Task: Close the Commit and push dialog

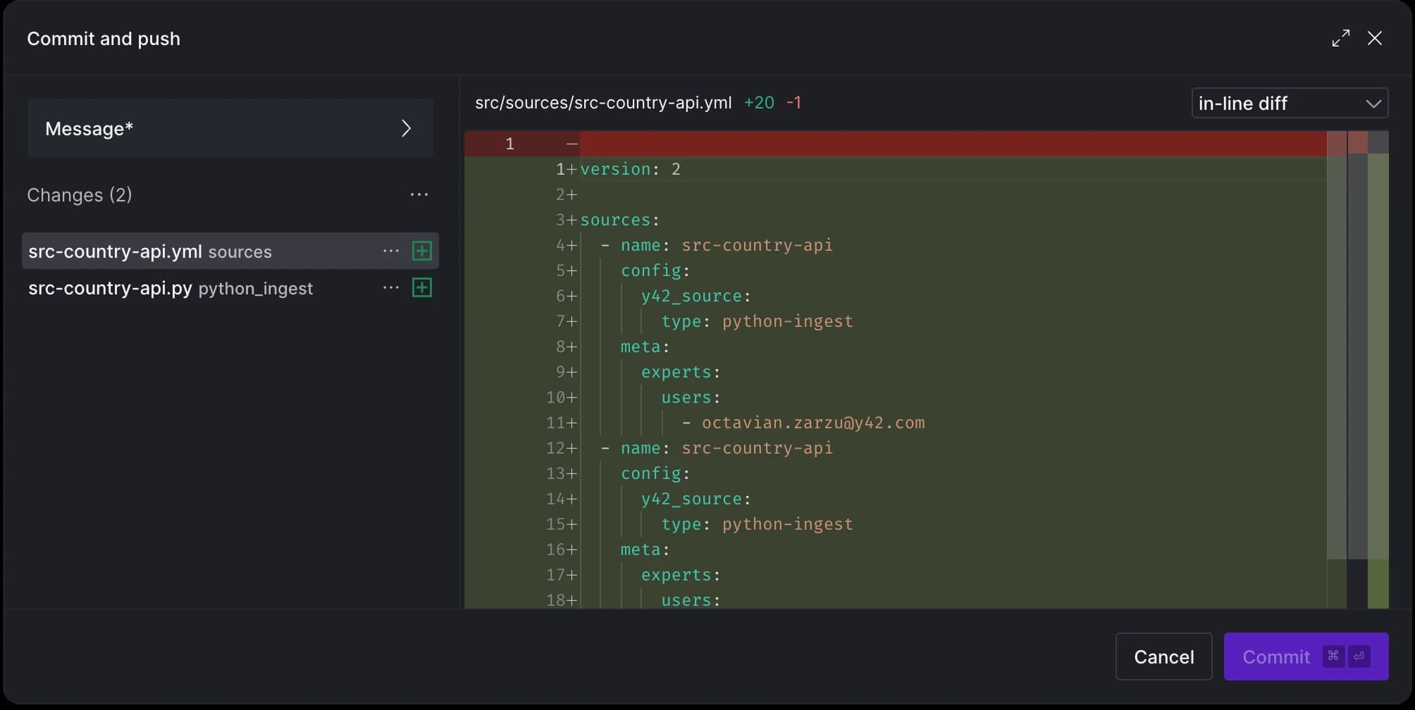Action: (1374, 38)
